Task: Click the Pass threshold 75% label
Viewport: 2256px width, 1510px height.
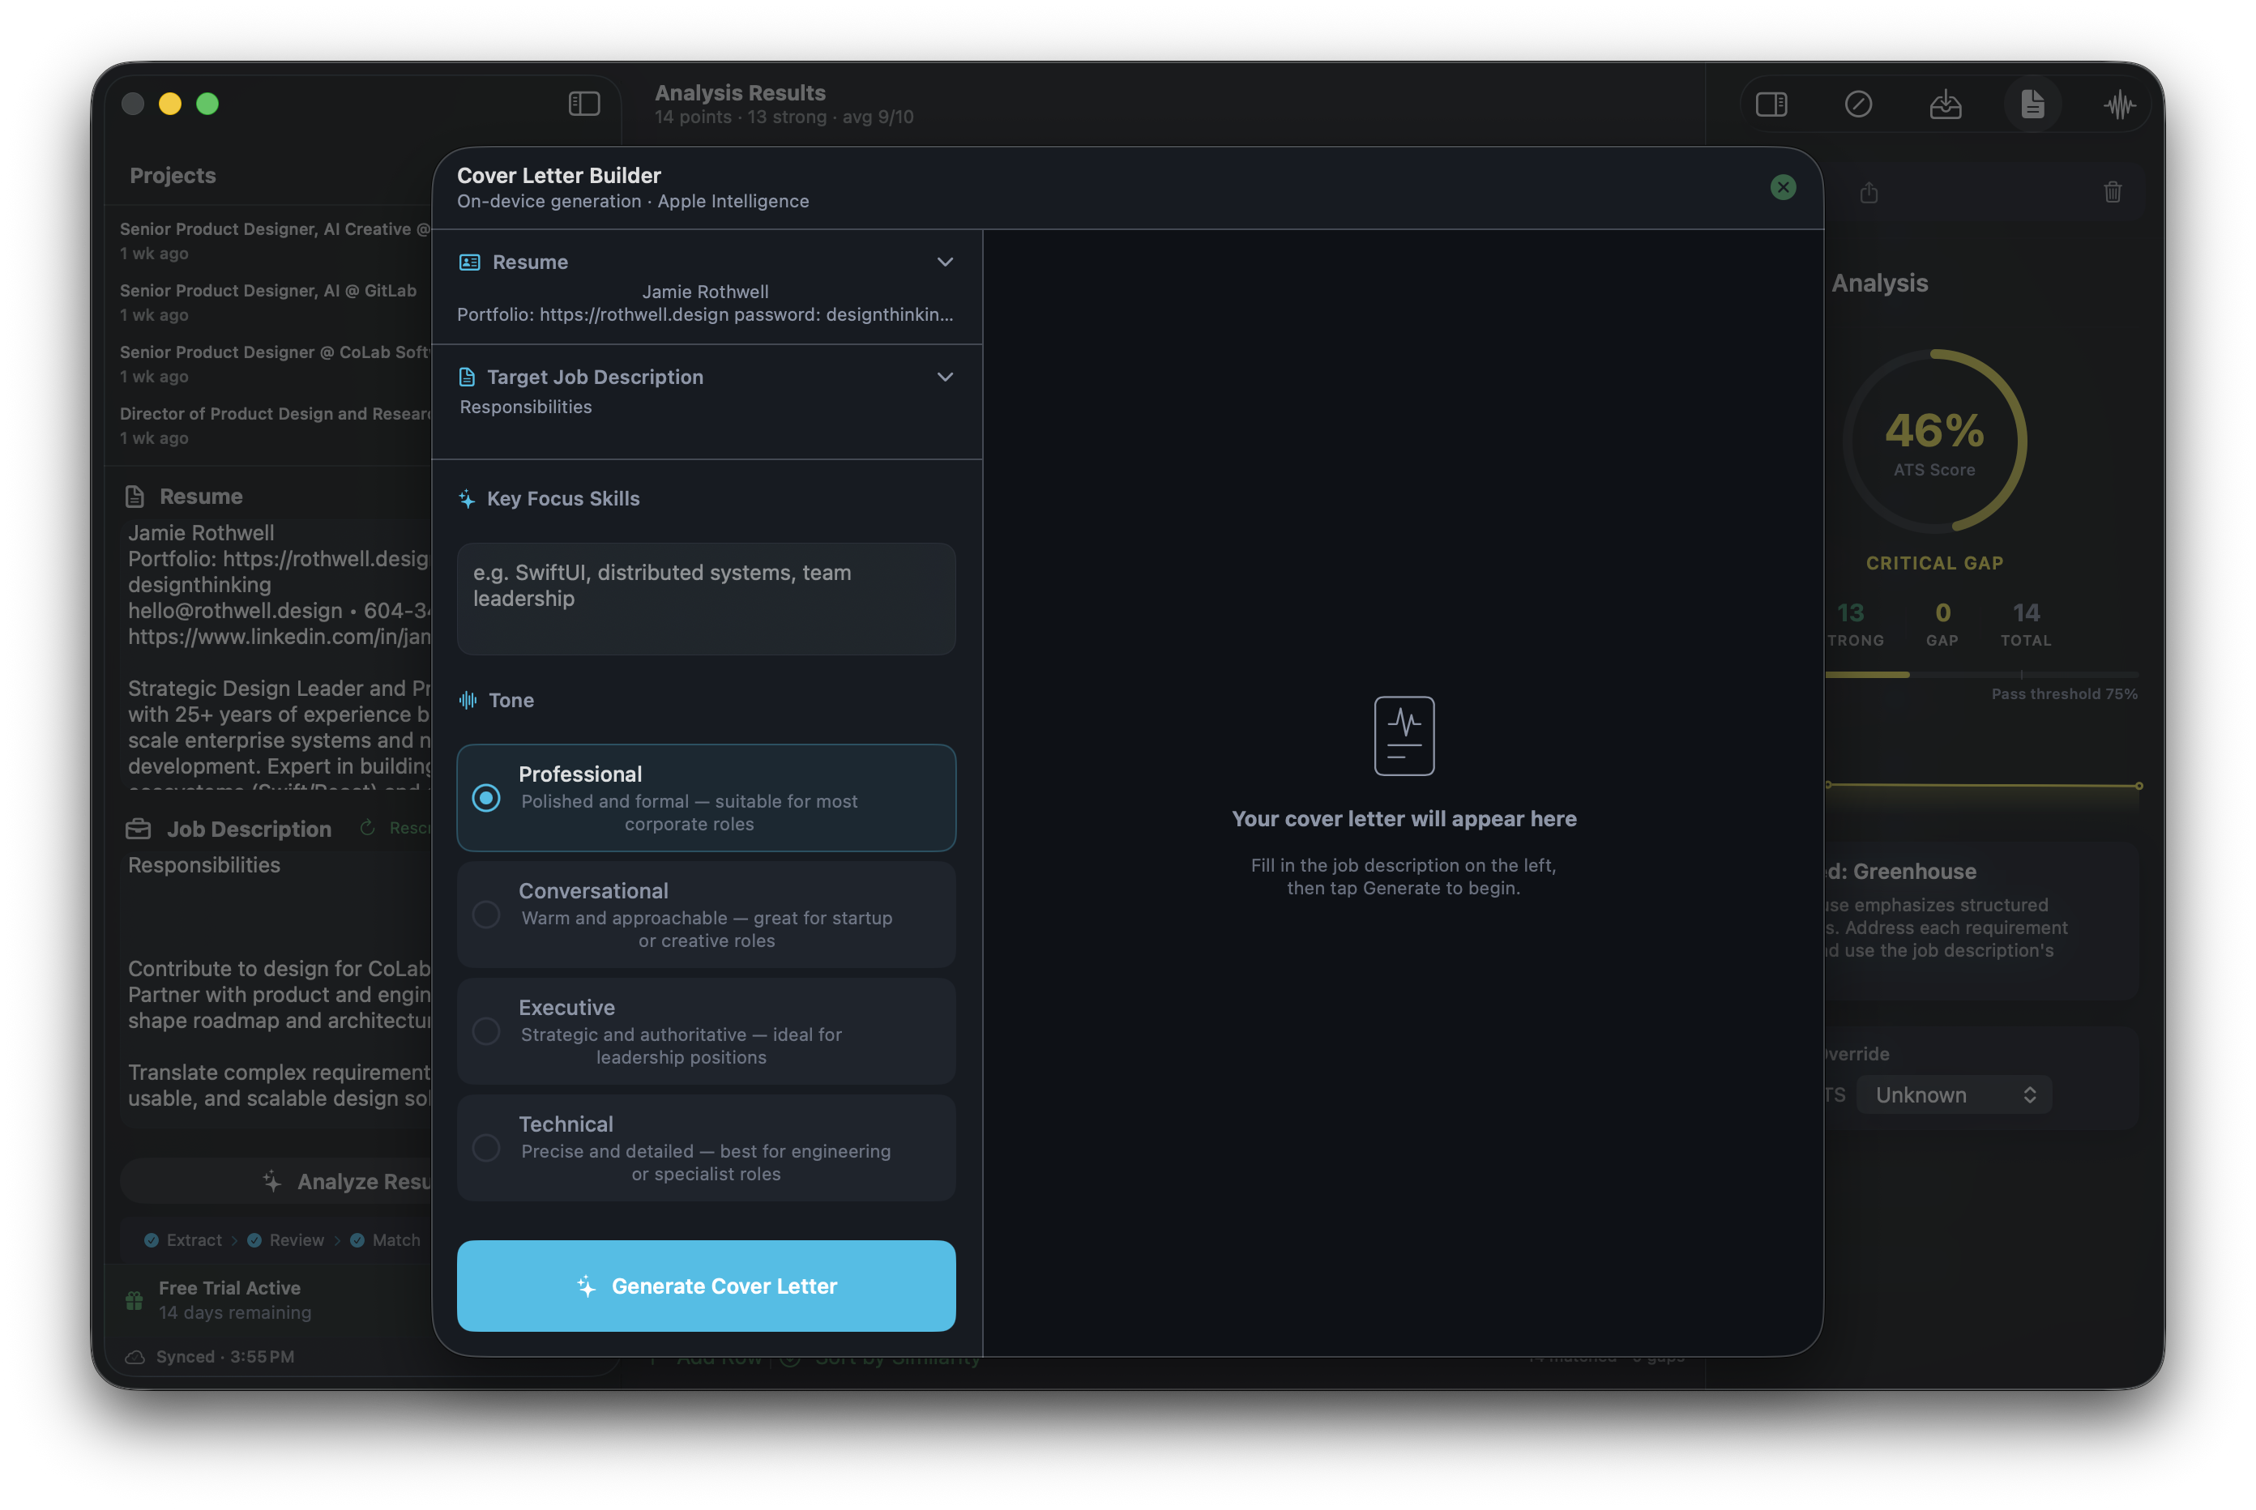Action: [x=2064, y=693]
